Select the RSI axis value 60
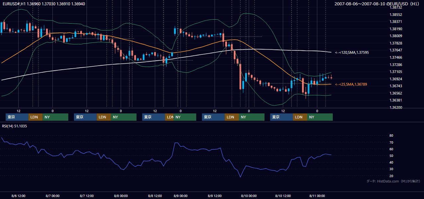Viewport: 424px width, 199px height. [x=391, y=149]
